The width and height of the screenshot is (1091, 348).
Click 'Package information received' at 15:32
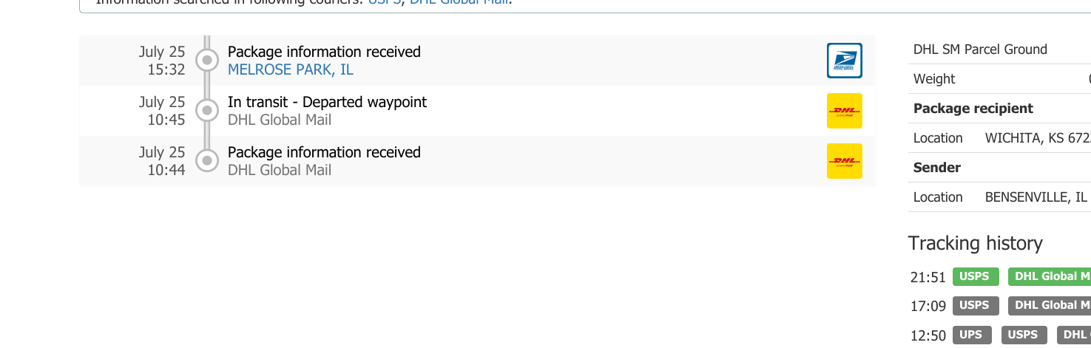pyautogui.click(x=324, y=52)
